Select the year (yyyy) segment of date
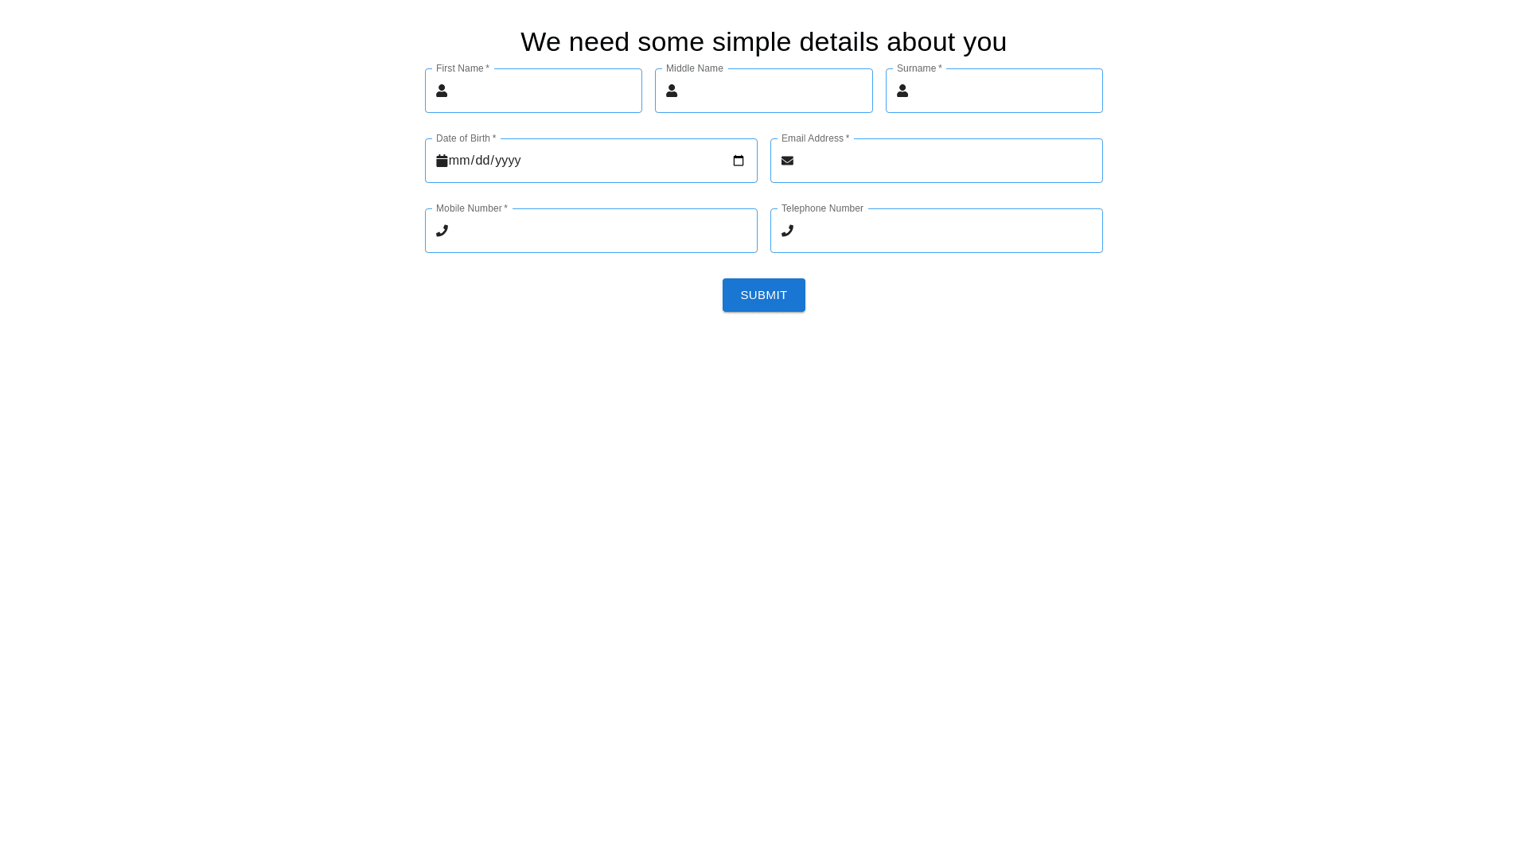The width and height of the screenshot is (1528, 859). coord(508,161)
